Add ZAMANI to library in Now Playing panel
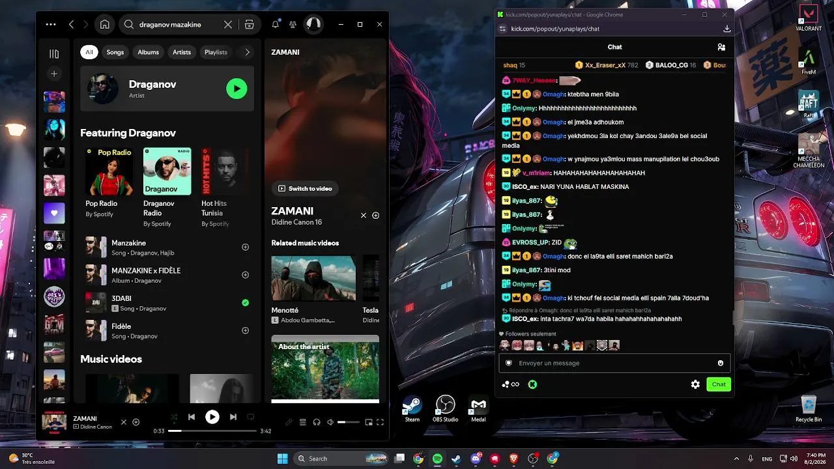This screenshot has height=469, width=834. click(375, 215)
